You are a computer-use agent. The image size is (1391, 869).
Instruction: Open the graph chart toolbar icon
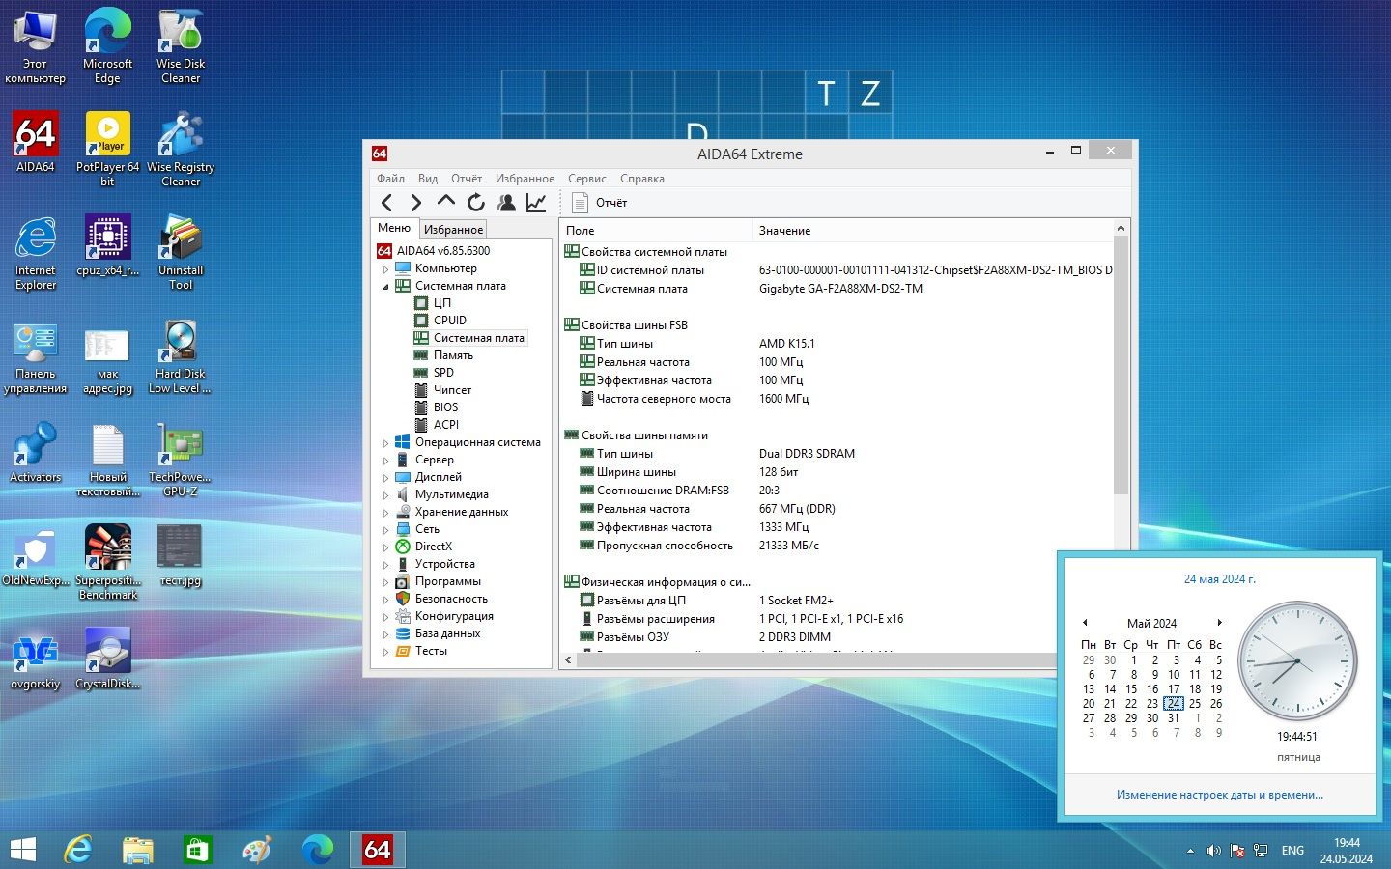coord(536,202)
